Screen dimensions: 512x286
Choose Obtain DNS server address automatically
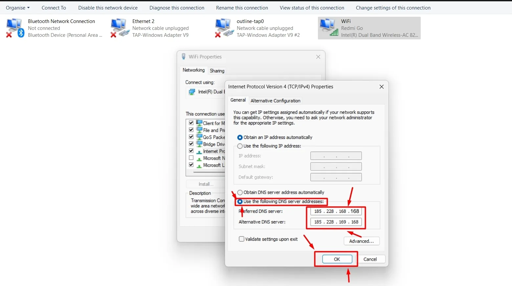pos(240,192)
